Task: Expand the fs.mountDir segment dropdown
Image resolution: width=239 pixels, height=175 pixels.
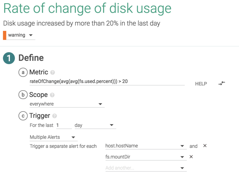Action: click(146, 157)
